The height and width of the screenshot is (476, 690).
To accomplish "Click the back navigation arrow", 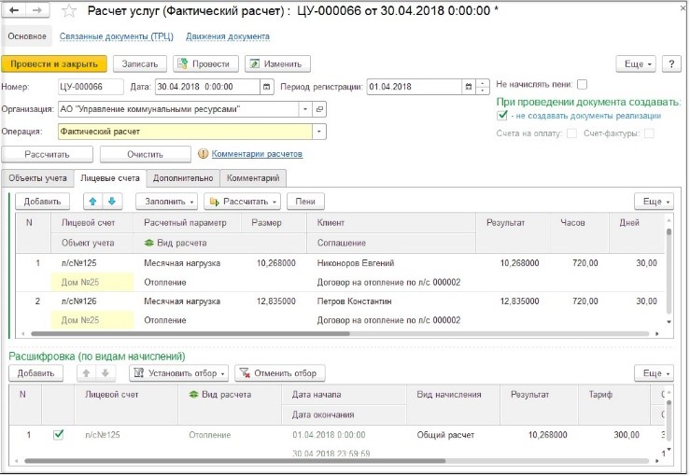I will 15,10.
